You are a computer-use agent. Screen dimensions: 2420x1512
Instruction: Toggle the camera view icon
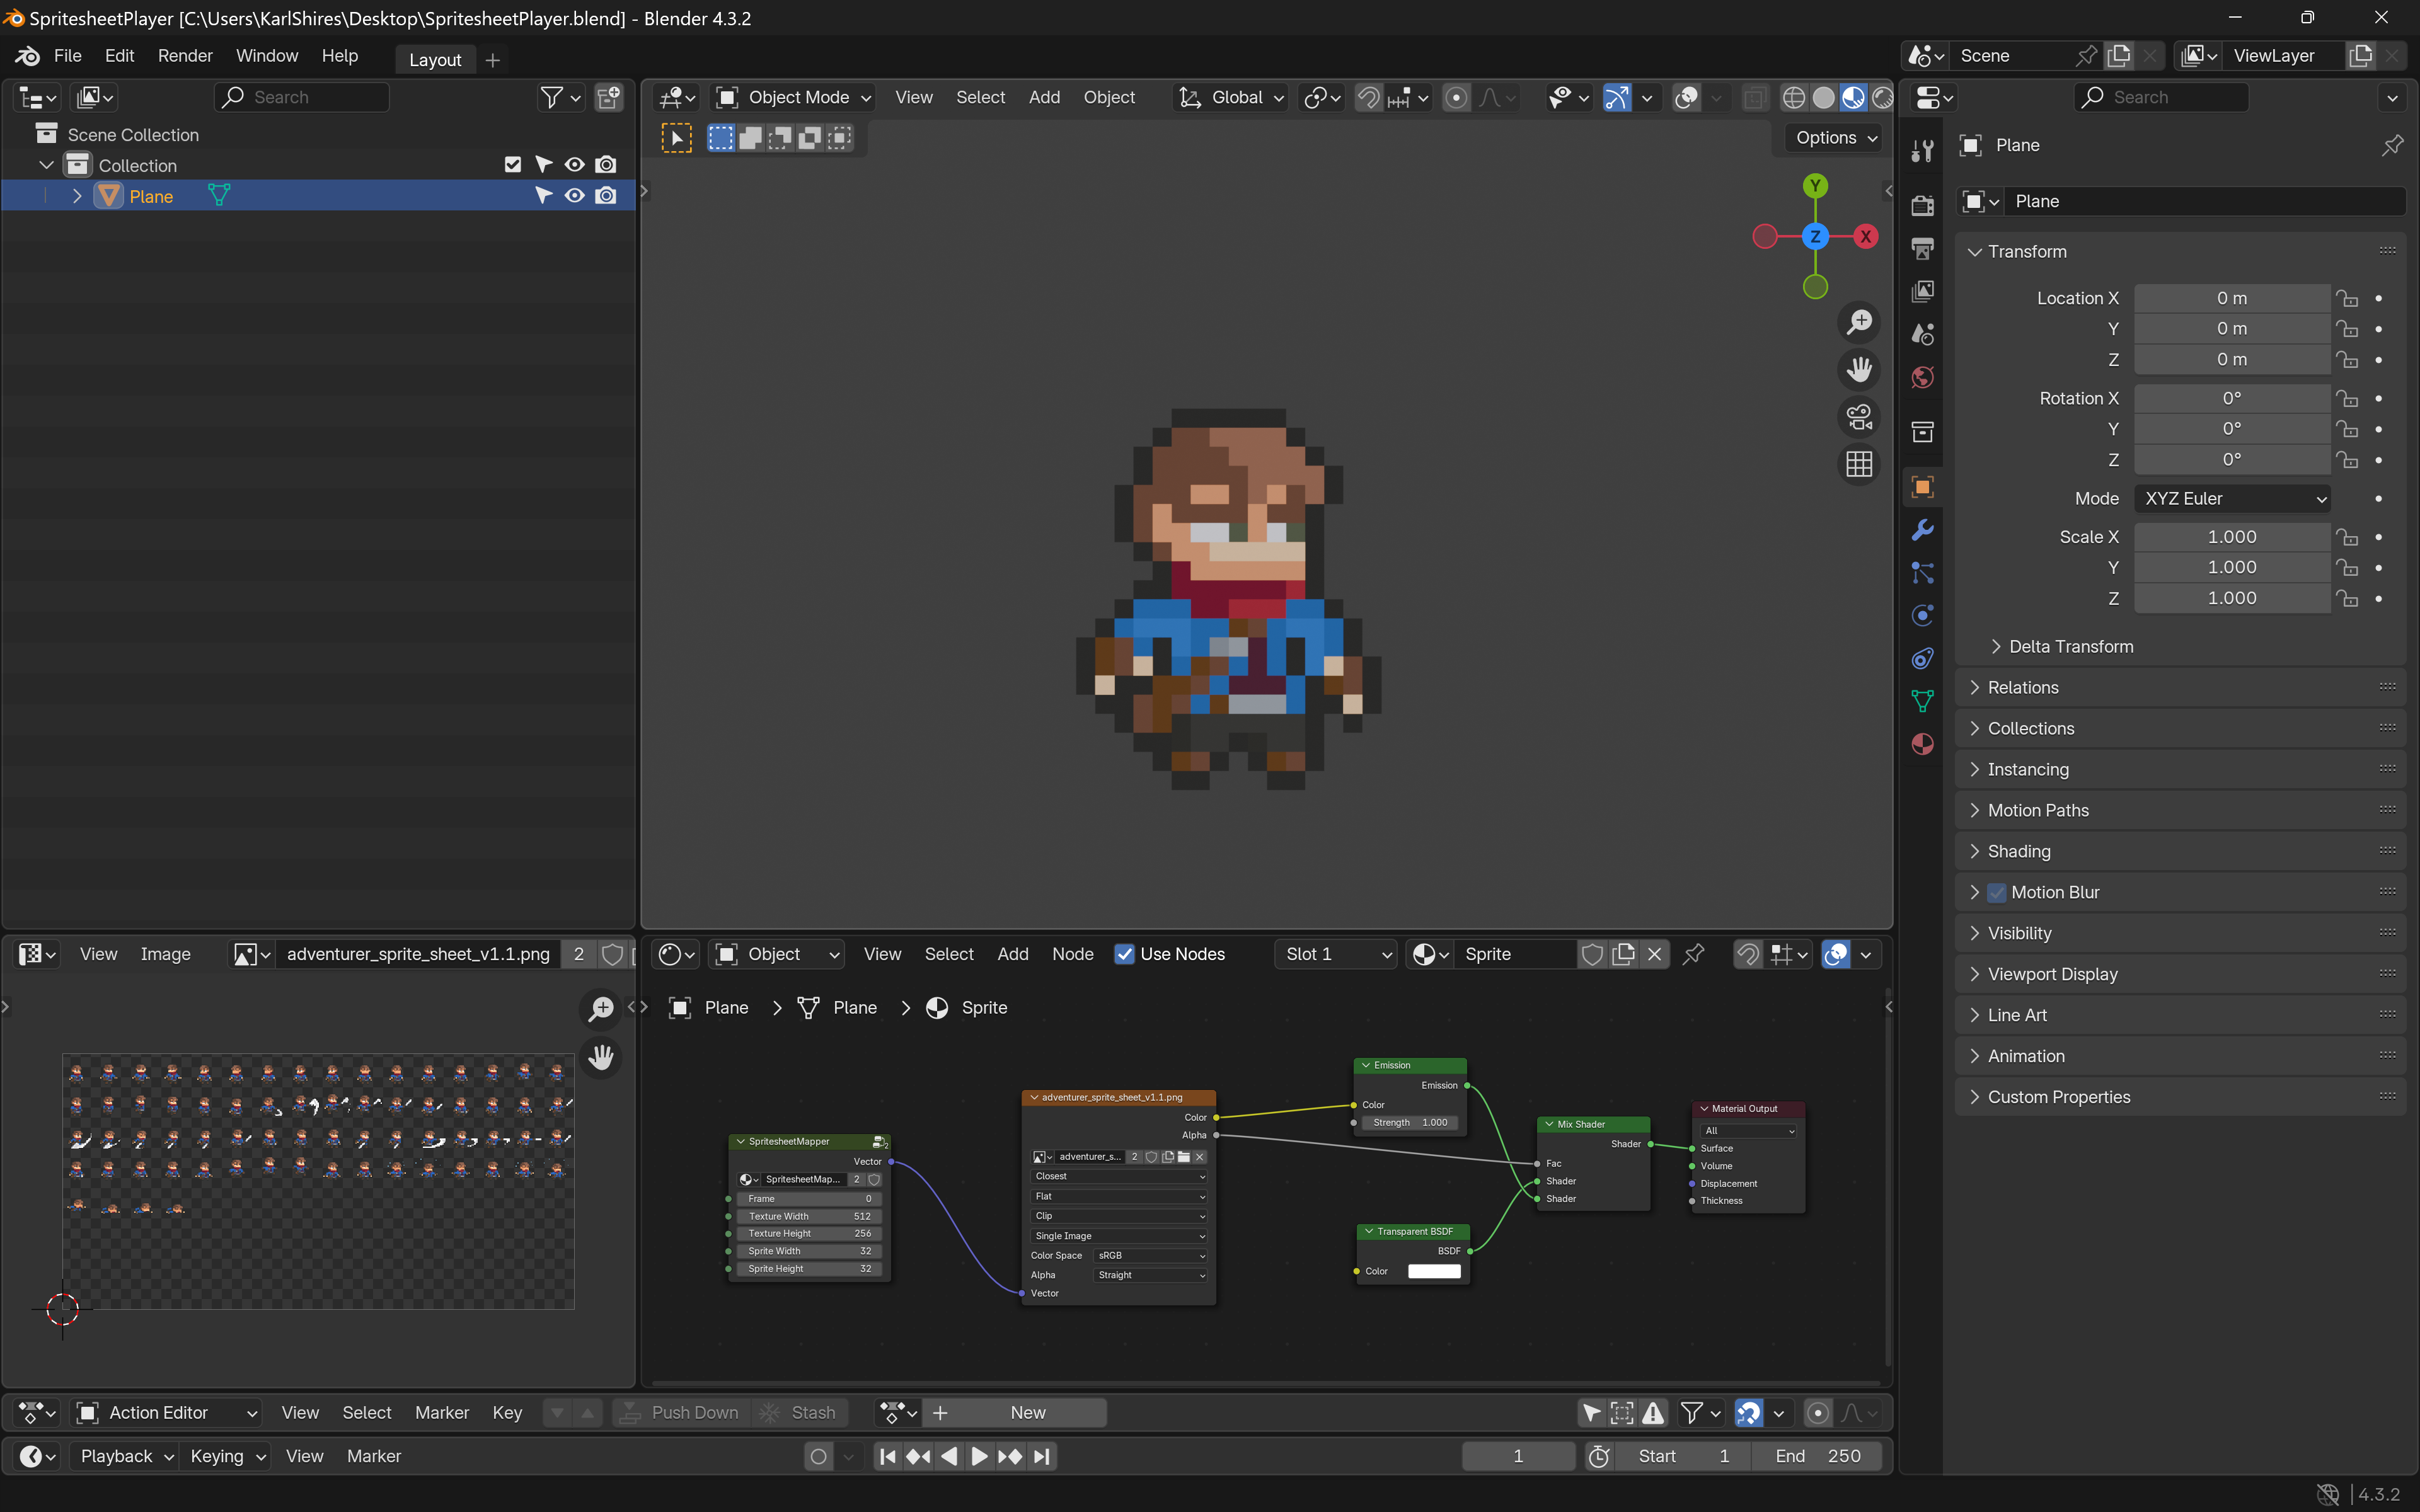1859,417
